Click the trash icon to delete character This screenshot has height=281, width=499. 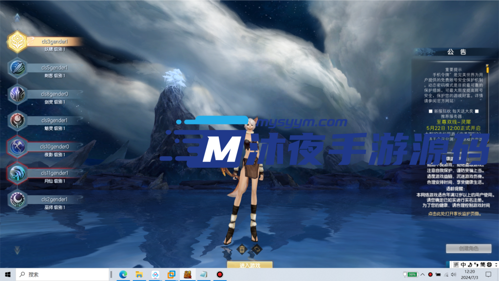[242, 250]
